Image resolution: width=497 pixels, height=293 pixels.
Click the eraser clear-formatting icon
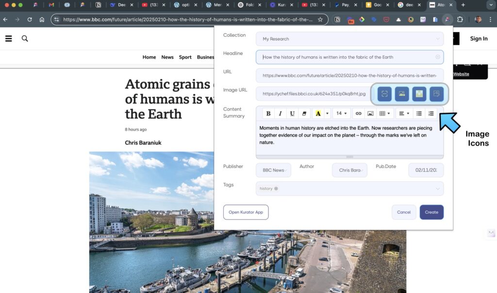(304, 114)
